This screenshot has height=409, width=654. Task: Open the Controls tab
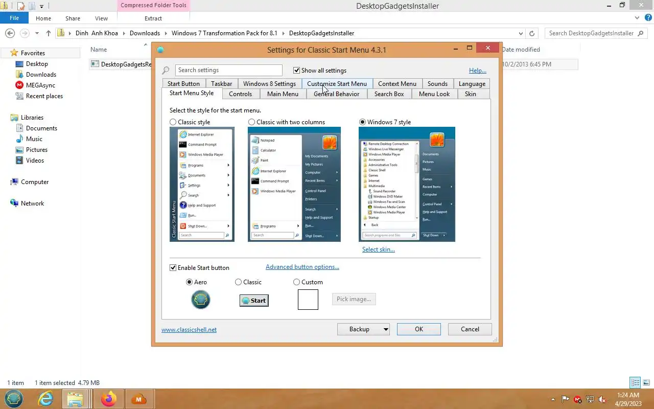click(x=240, y=94)
